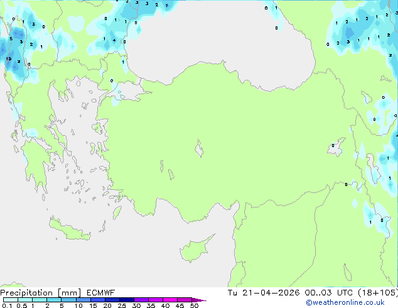This screenshot has height=308, width=398.
Task: Click the legend label '50'
Action: (194, 305)
